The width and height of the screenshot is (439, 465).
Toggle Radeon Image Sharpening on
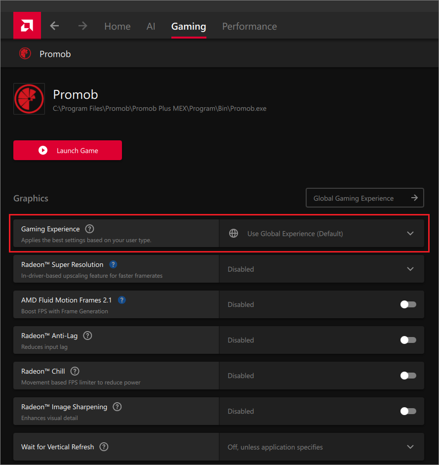(408, 411)
